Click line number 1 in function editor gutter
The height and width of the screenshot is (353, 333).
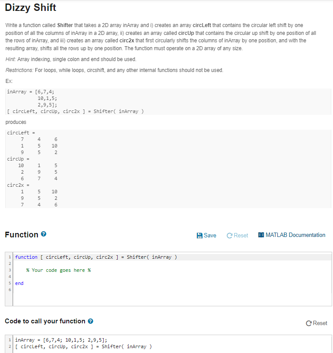click(10, 257)
